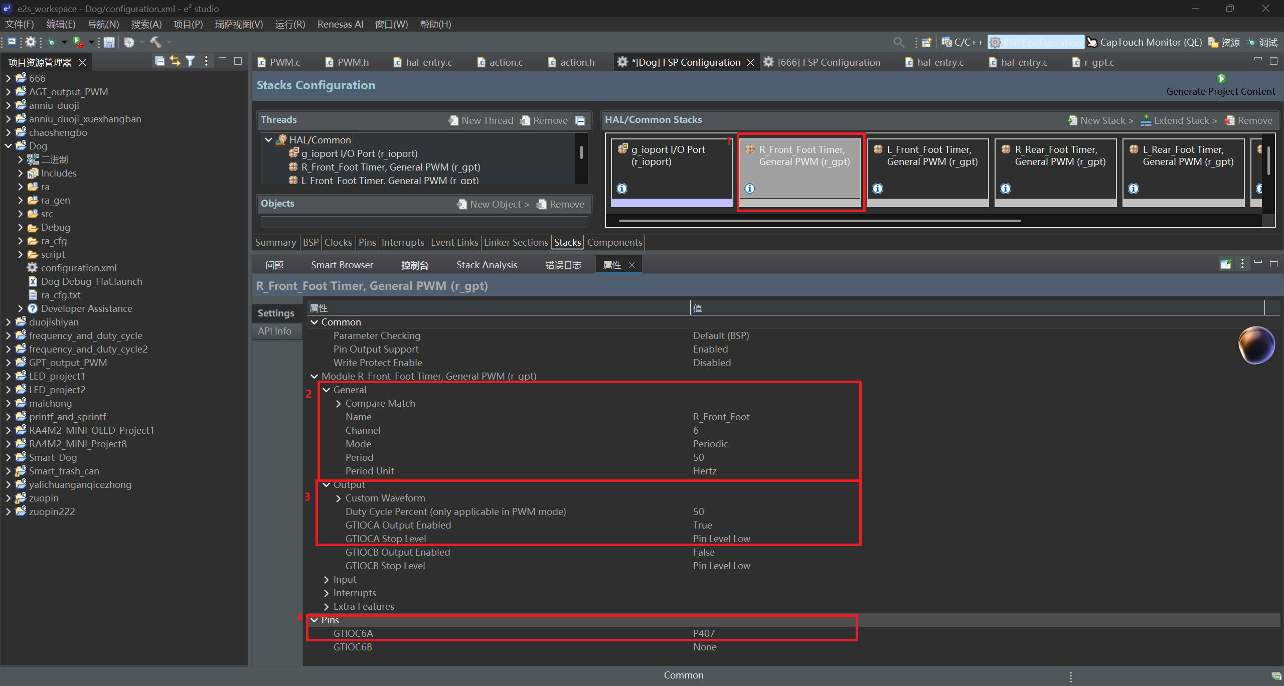Click the Generate Project Content icon
The image size is (1284, 686).
(1221, 79)
